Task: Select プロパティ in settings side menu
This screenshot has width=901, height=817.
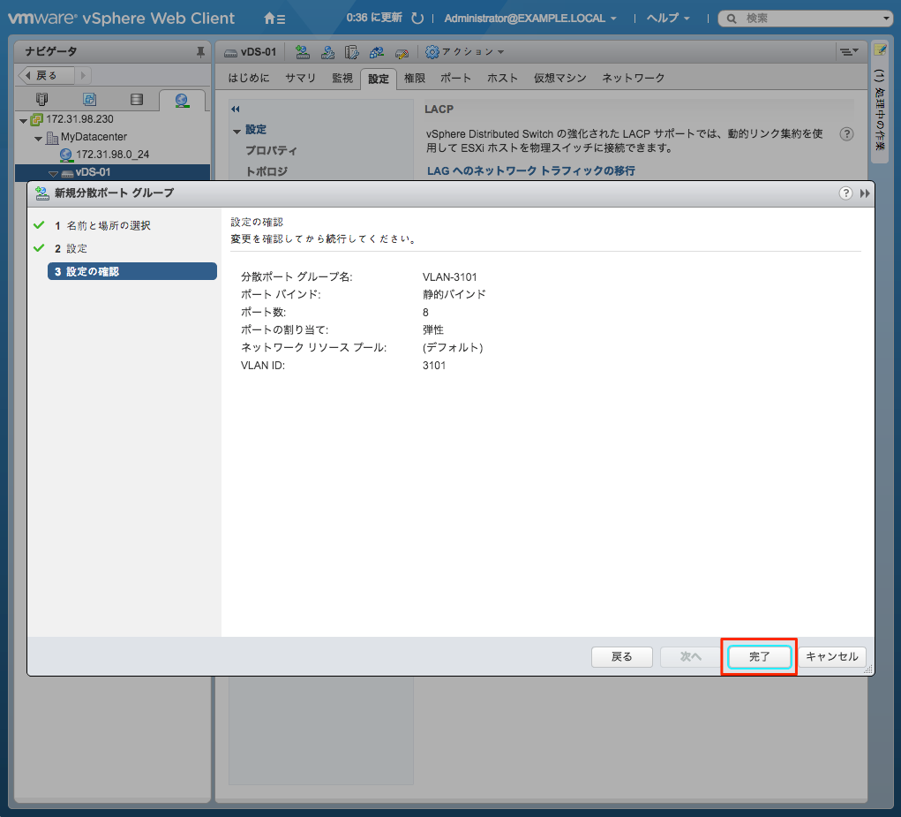Action: tap(271, 151)
